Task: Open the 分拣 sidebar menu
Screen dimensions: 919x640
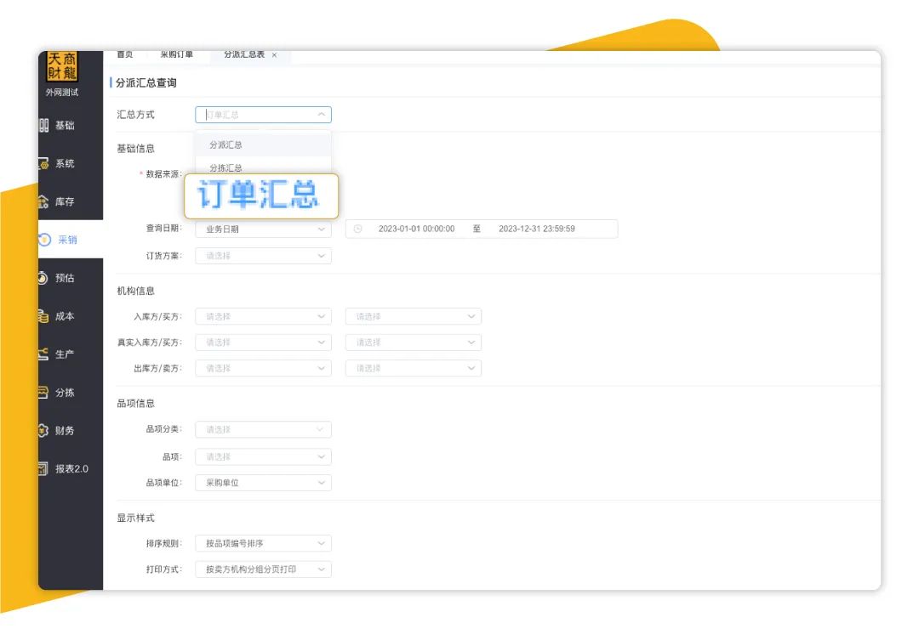Action: pyautogui.click(x=71, y=393)
